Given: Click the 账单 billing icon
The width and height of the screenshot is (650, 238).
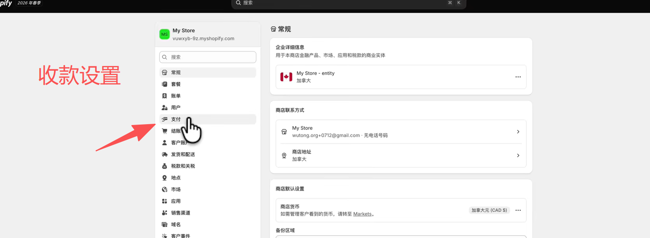Looking at the screenshot, I should point(164,96).
